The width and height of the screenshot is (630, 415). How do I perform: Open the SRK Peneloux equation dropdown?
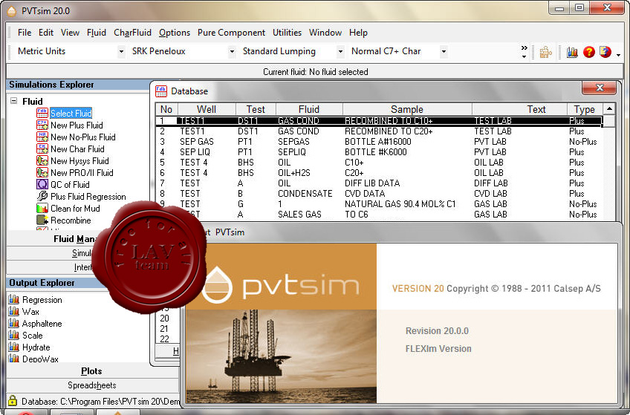click(232, 51)
